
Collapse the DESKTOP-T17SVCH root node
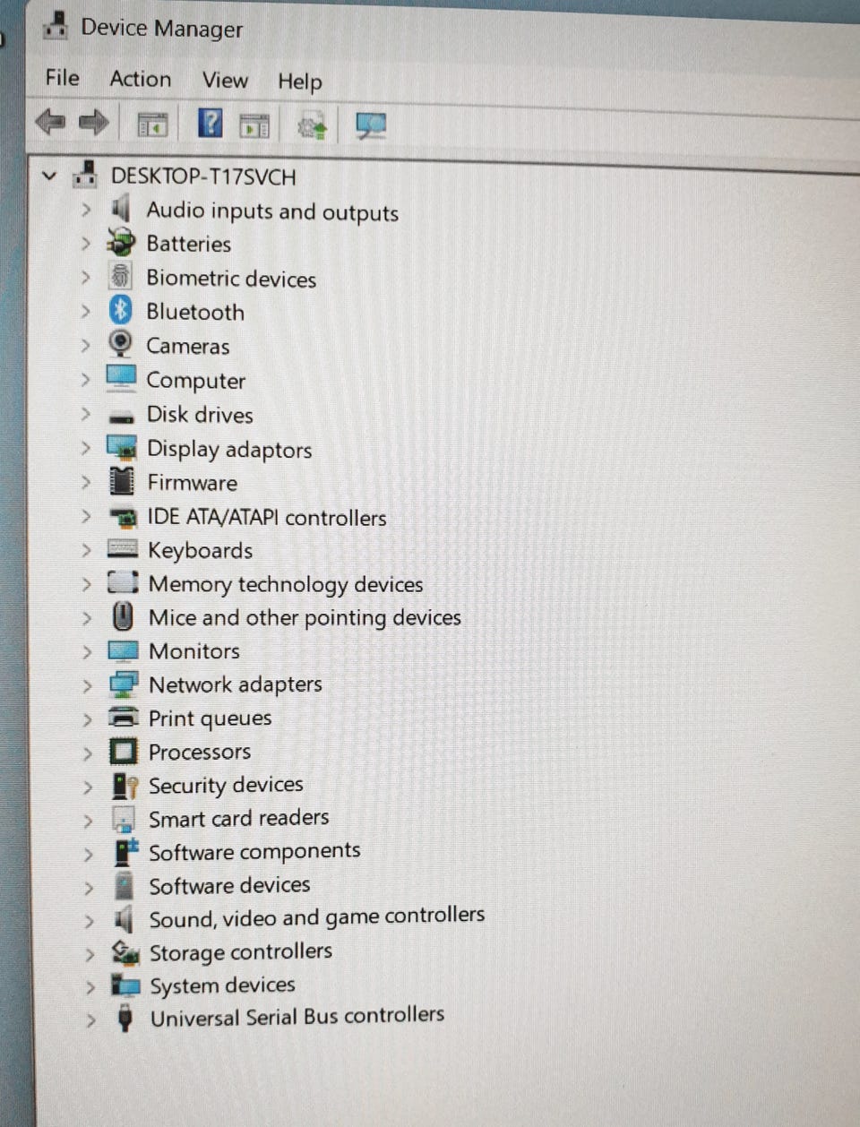[x=50, y=176]
